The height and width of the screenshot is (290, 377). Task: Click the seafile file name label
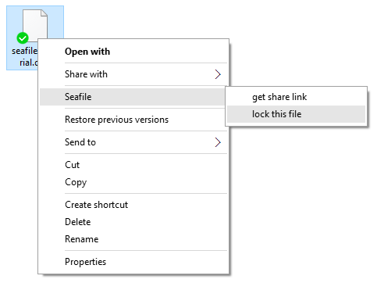pyautogui.click(x=25, y=56)
